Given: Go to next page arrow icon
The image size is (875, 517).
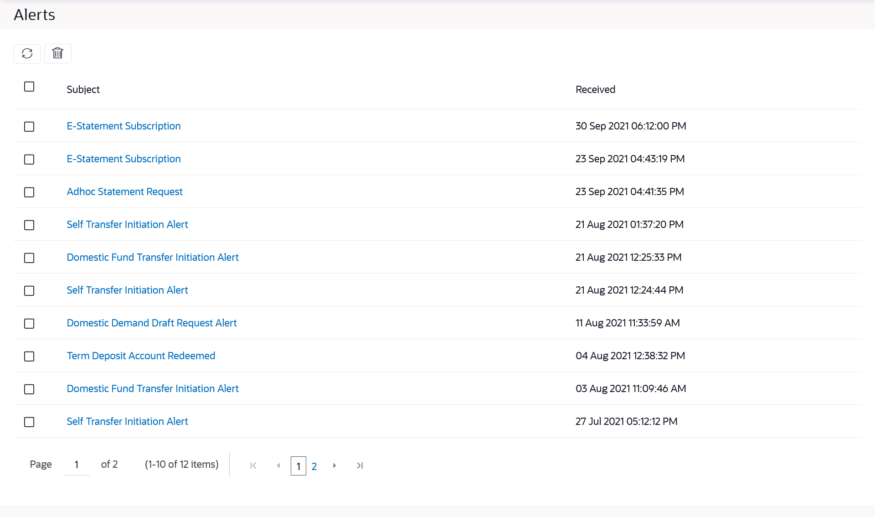Looking at the screenshot, I should point(335,465).
